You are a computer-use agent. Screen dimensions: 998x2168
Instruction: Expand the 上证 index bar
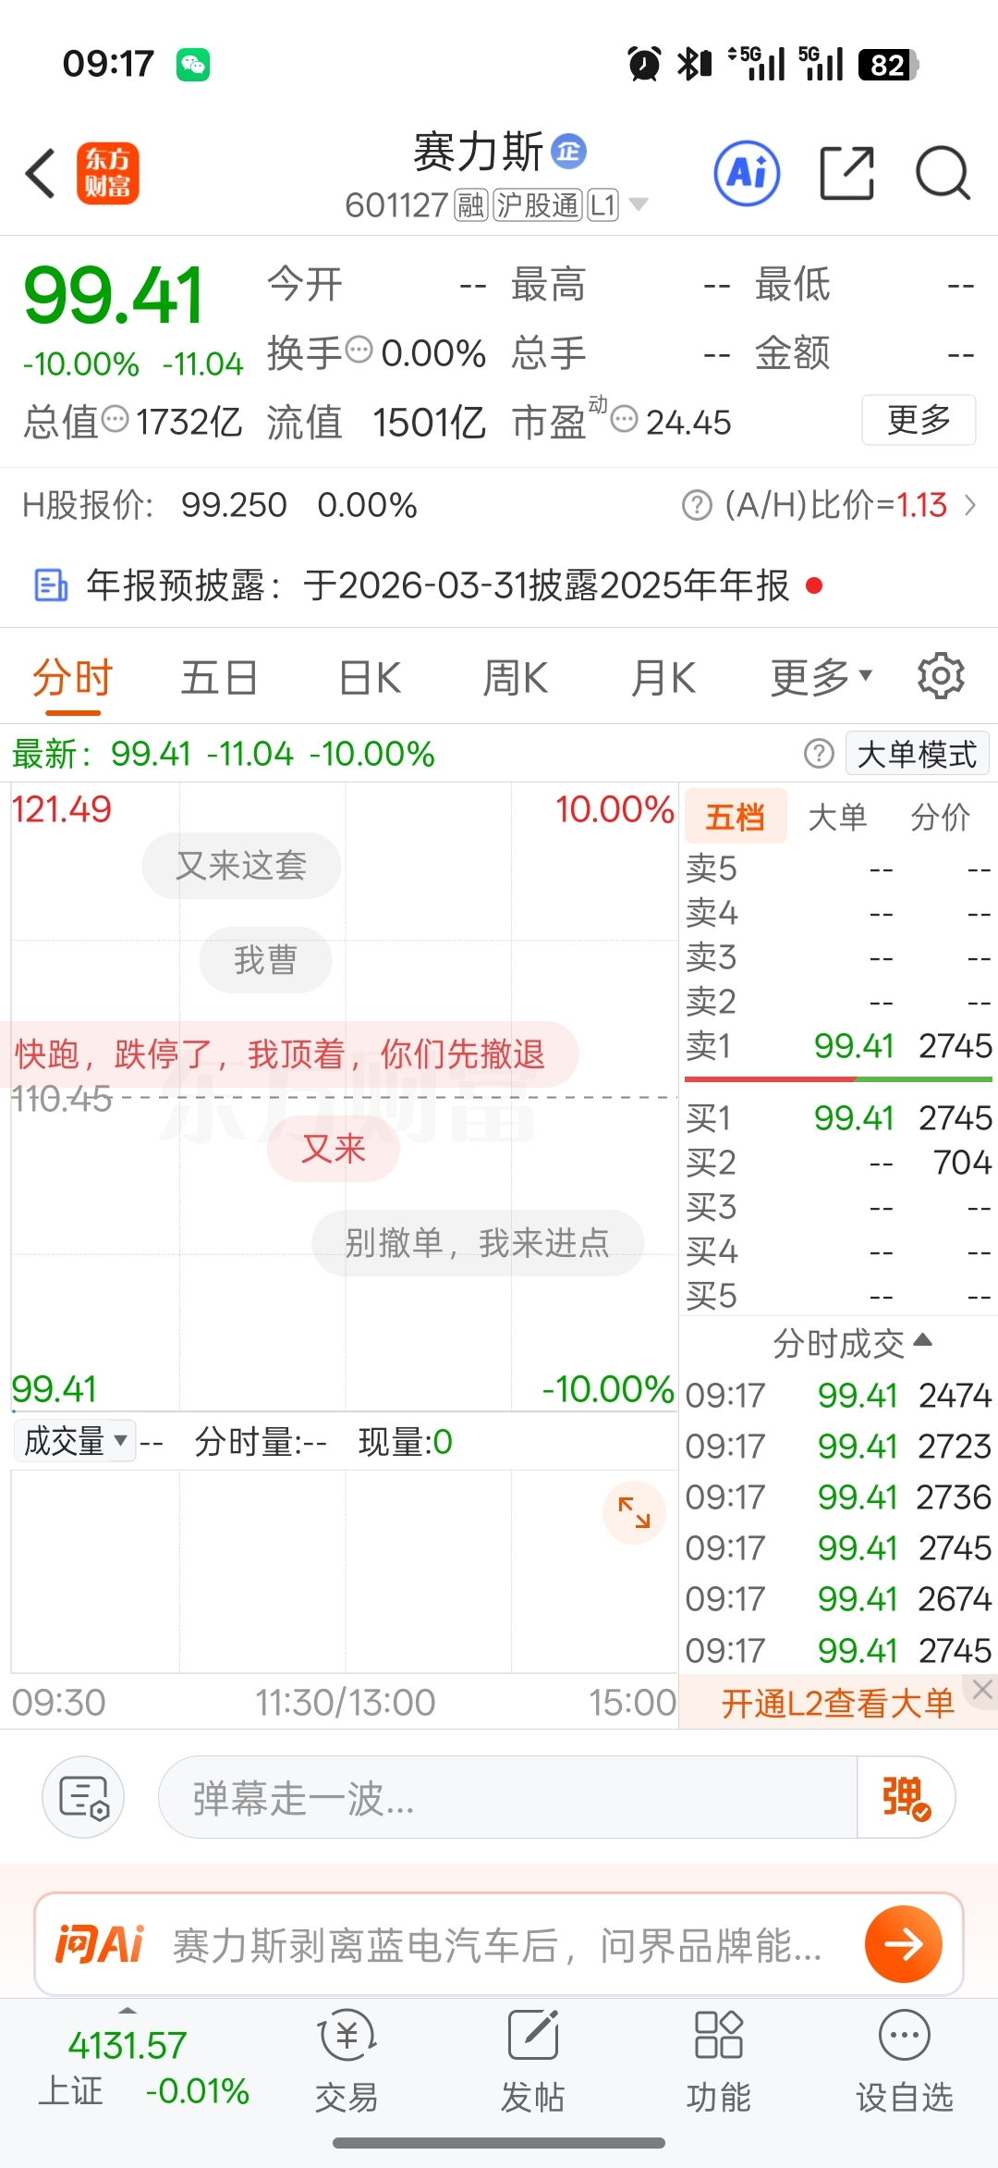click(x=128, y=2011)
